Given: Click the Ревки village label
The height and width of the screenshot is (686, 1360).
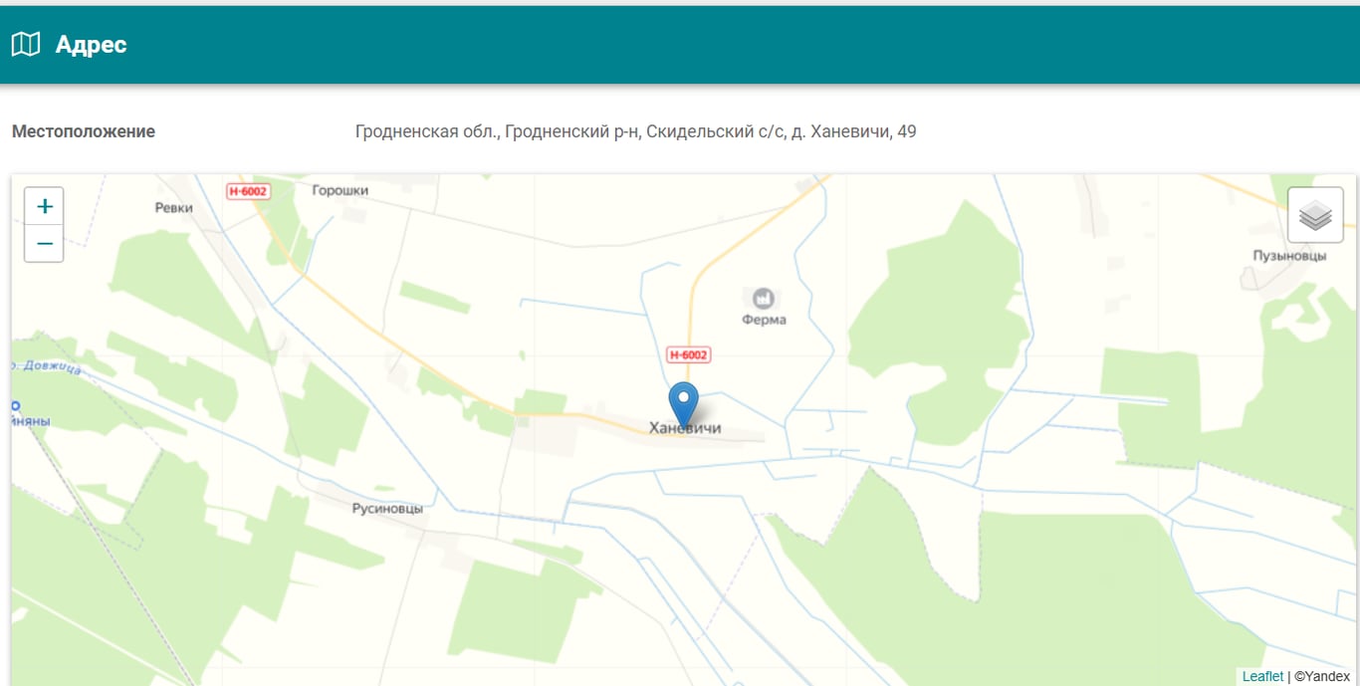Looking at the screenshot, I should pos(174,208).
